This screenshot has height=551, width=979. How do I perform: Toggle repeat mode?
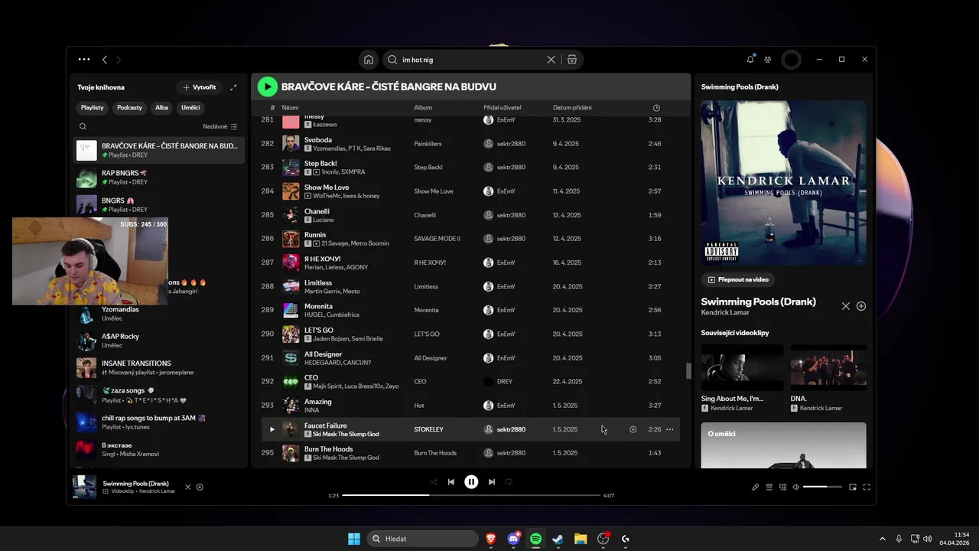tap(509, 482)
